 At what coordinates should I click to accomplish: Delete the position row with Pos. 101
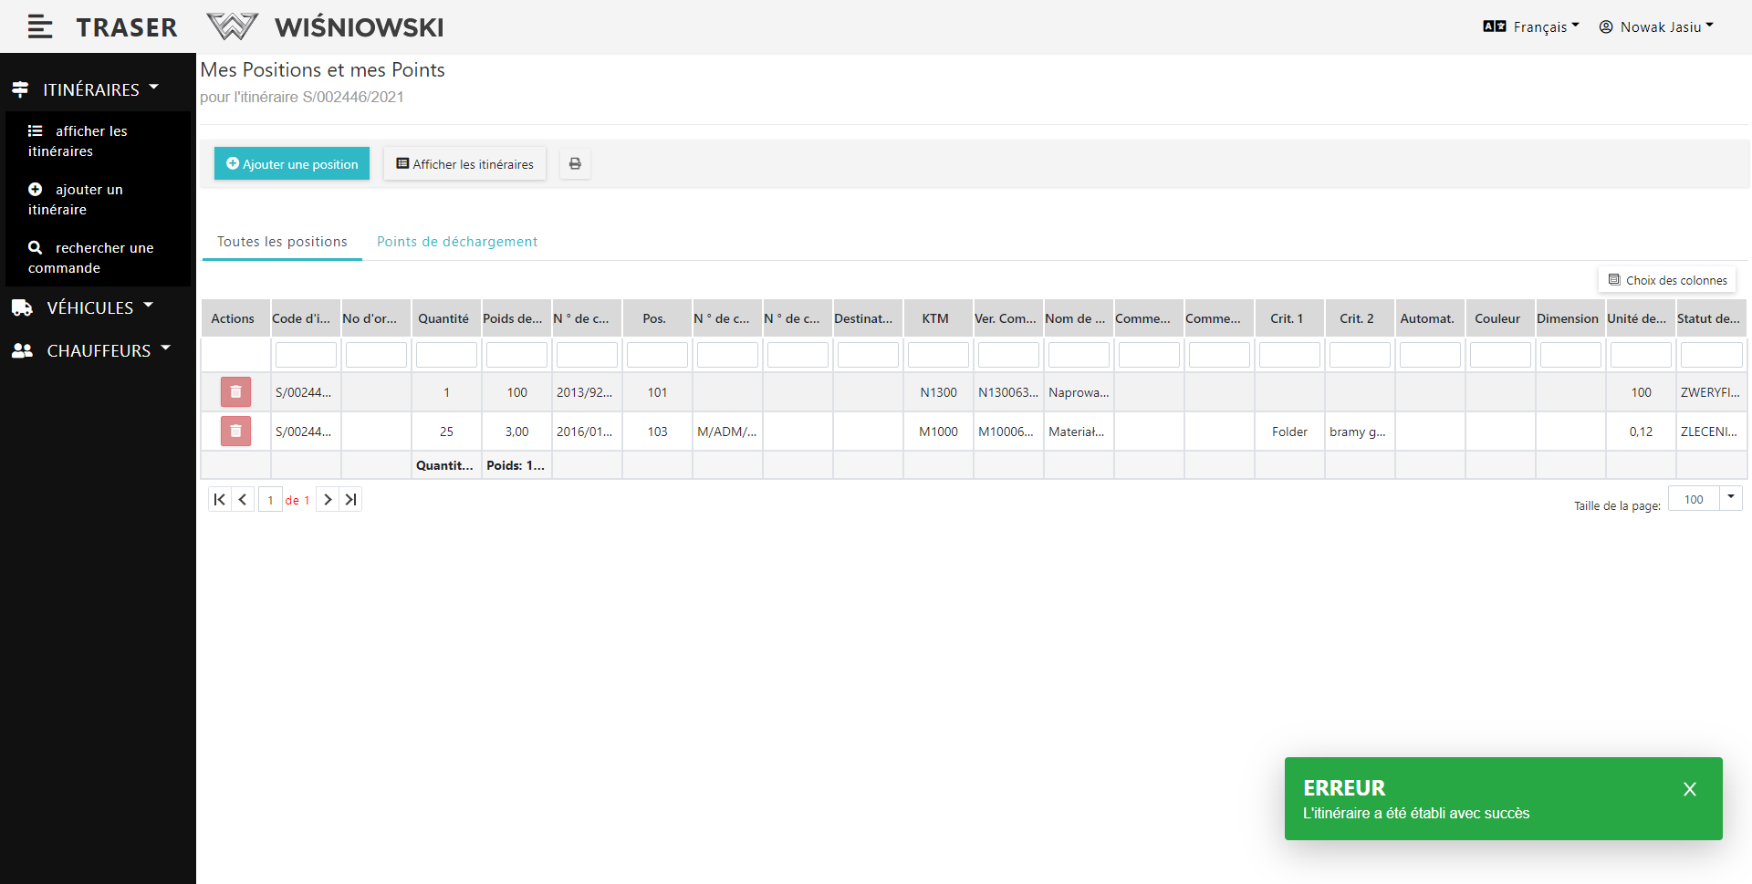click(x=235, y=392)
